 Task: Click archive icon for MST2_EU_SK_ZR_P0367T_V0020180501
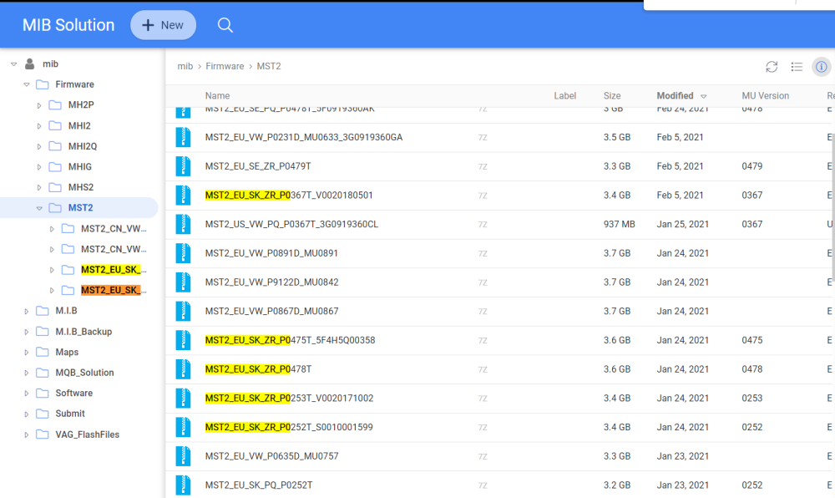tap(183, 196)
